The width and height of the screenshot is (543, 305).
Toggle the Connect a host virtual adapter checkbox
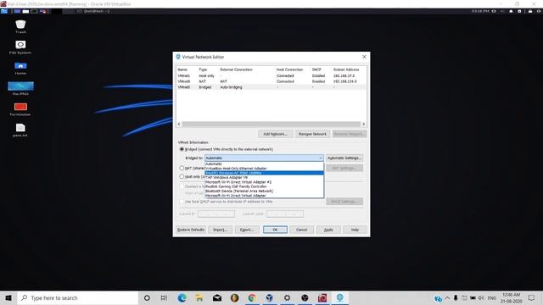[182, 186]
